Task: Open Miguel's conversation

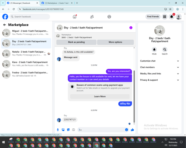Action: (x=26, y=33)
